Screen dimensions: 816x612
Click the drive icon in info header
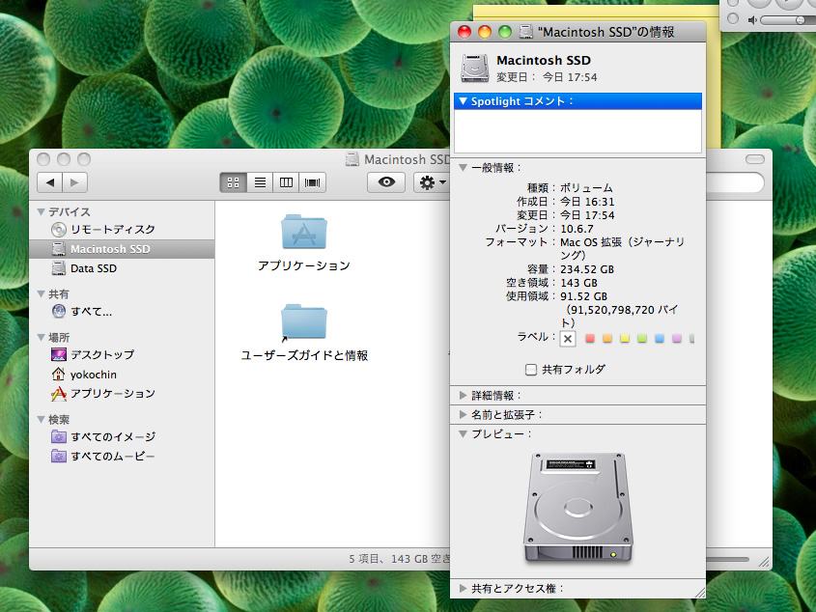click(474, 69)
